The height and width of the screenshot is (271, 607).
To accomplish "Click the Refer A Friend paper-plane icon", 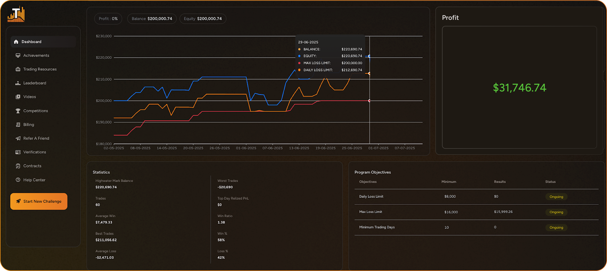I will pos(18,138).
